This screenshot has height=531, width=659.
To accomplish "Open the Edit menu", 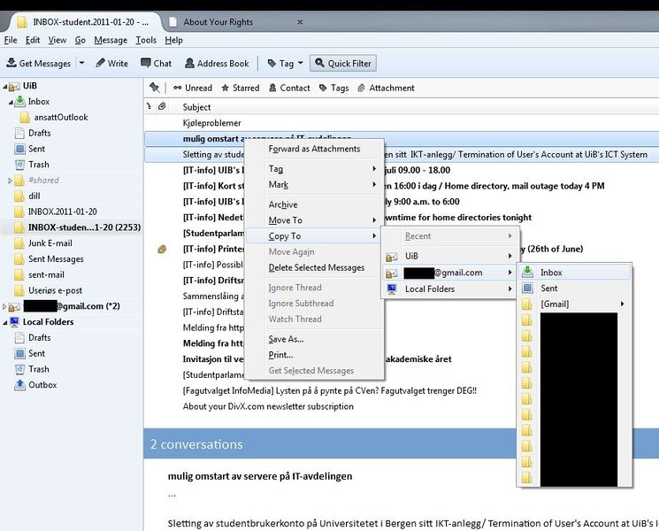I will pyautogui.click(x=33, y=40).
